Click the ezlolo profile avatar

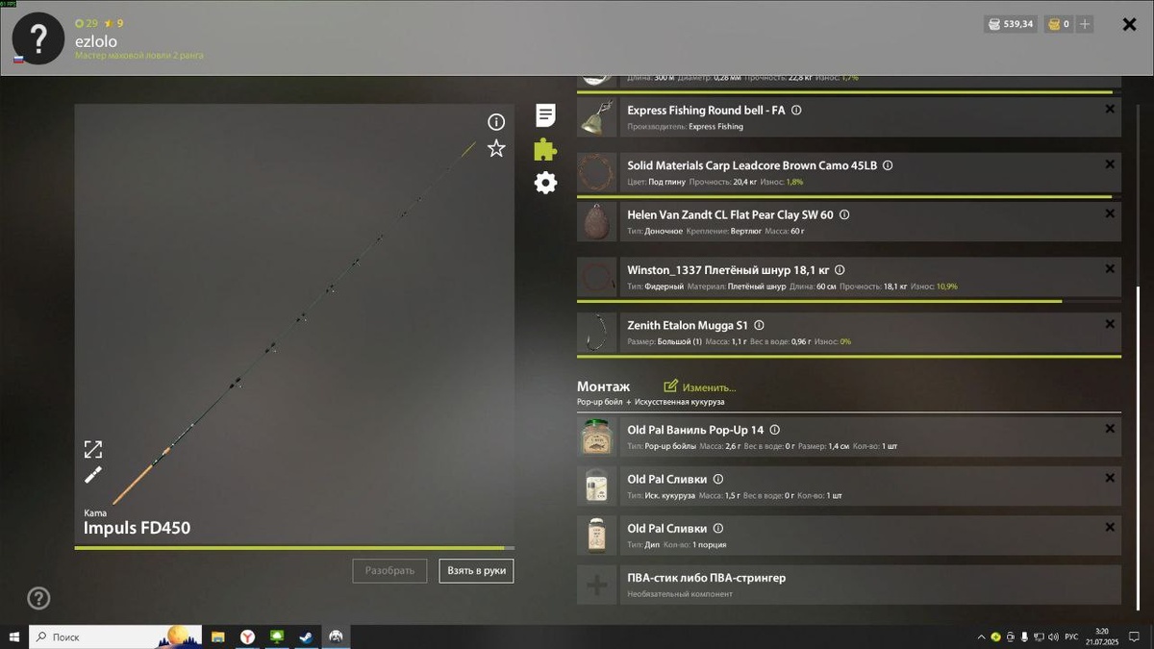pos(38,38)
